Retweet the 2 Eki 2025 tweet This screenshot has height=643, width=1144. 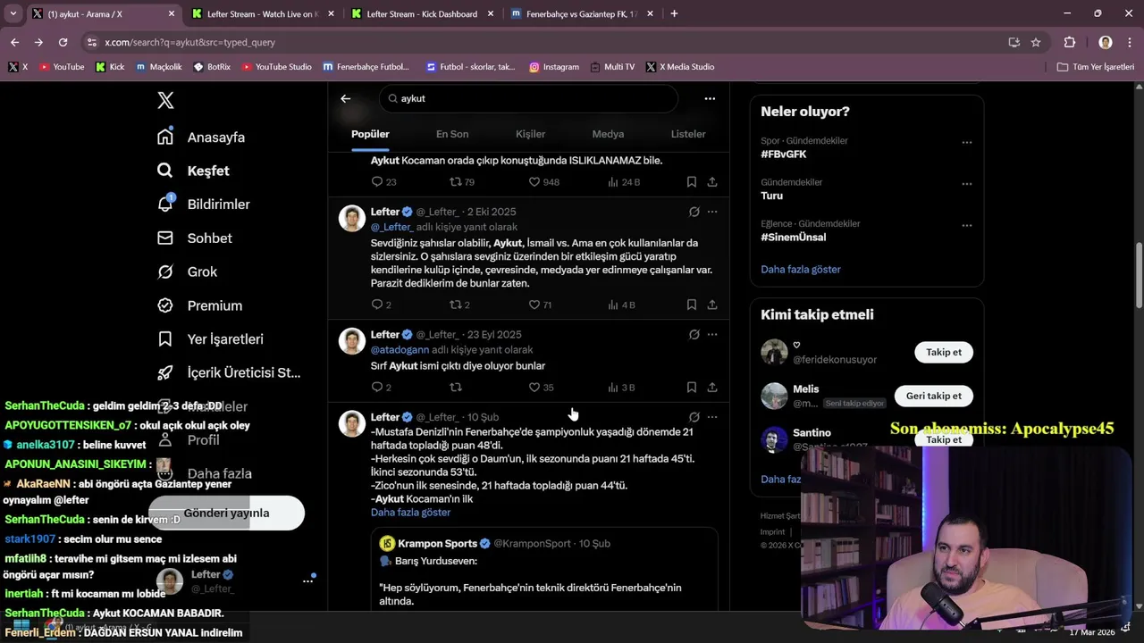[x=460, y=305]
